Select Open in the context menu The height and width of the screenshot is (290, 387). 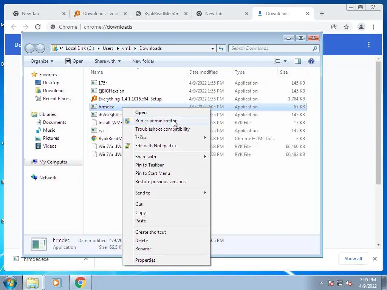[166, 113]
